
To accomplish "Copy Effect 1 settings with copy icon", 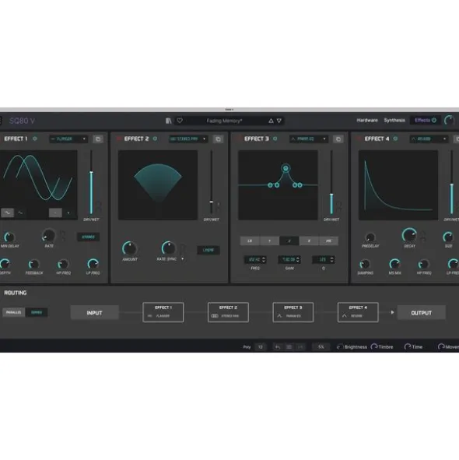I will [98, 139].
